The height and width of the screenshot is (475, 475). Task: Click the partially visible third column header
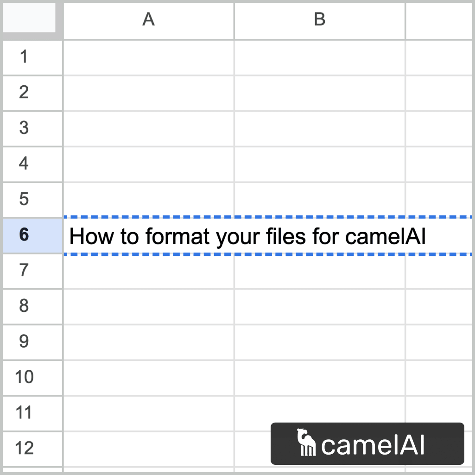440,19
